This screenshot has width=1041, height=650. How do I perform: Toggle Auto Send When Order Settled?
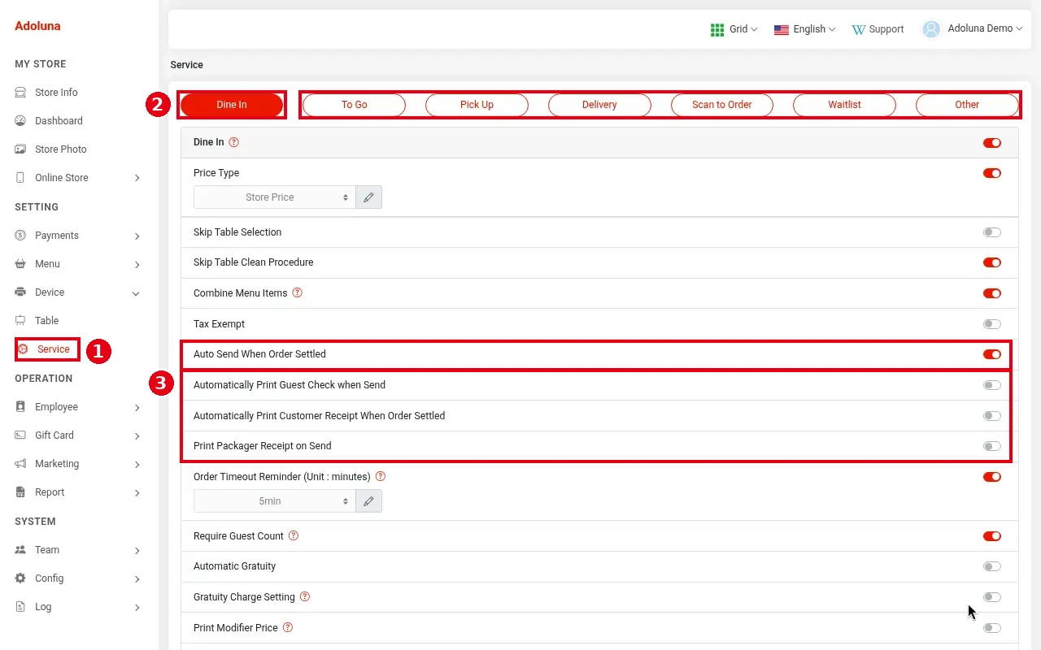pos(991,354)
